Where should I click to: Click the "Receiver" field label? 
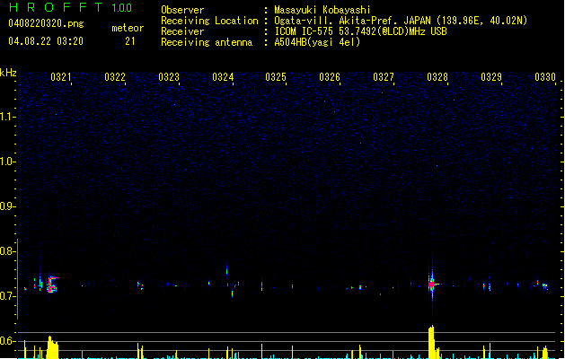tap(182, 31)
